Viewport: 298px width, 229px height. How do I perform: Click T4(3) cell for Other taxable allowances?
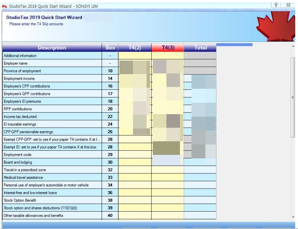[168, 215]
